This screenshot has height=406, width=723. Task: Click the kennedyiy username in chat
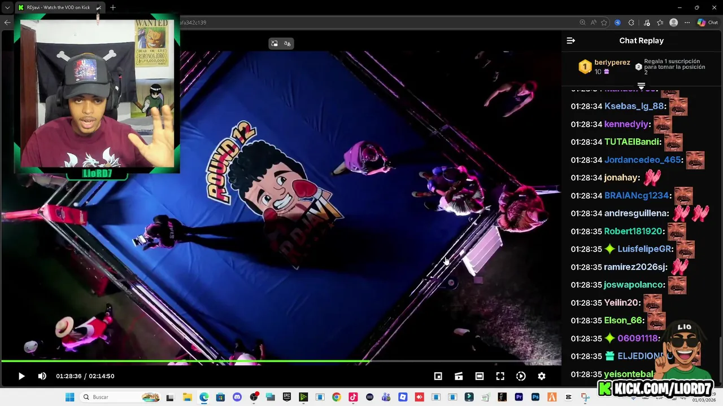coord(626,124)
